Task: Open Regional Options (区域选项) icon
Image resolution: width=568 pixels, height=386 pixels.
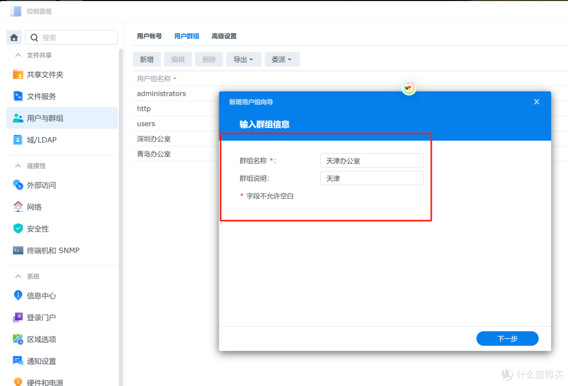Action: (x=18, y=339)
